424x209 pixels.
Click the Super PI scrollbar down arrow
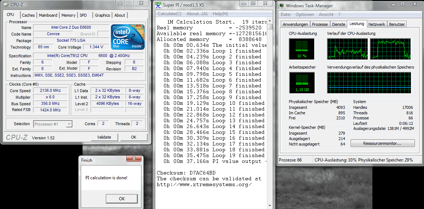(269, 206)
